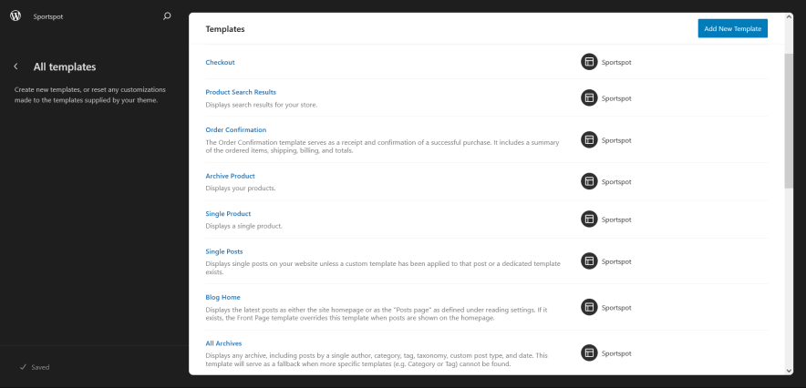Click the layout icon beside Archive Product
The image size is (806, 388).
(589, 181)
